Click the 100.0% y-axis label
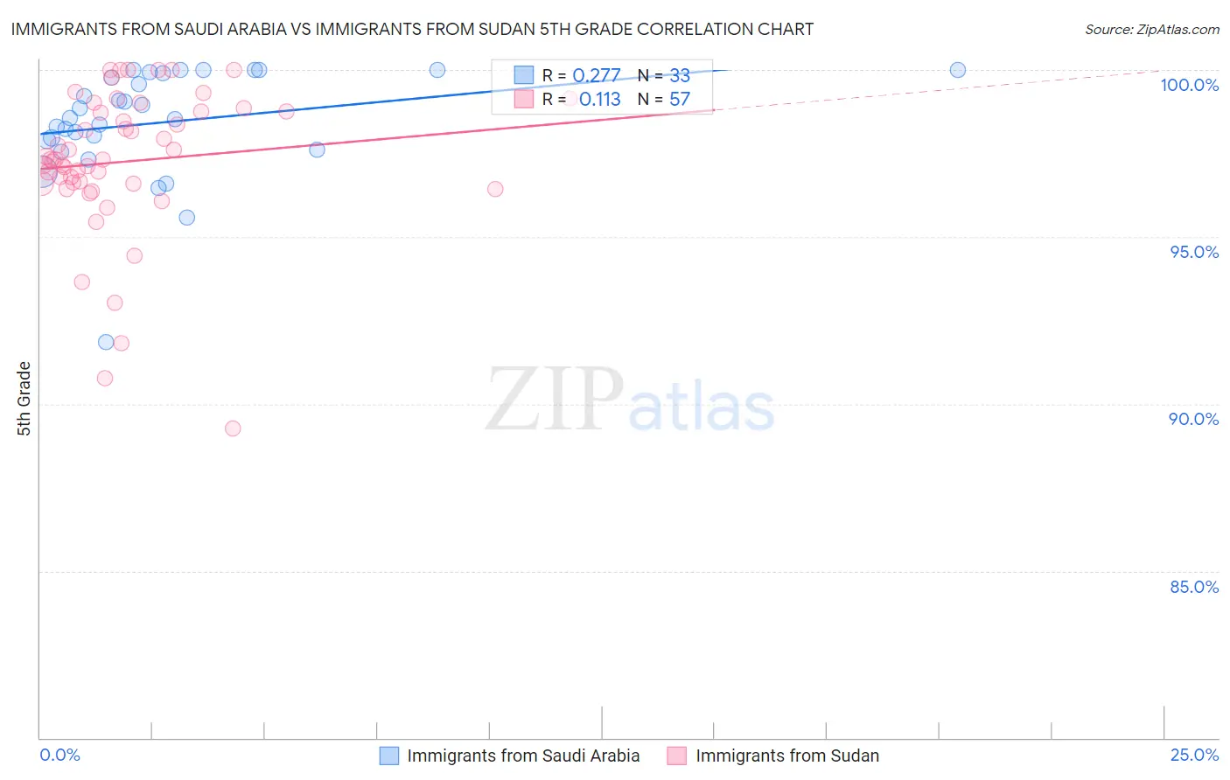The height and width of the screenshot is (780, 1230). 1190,85
